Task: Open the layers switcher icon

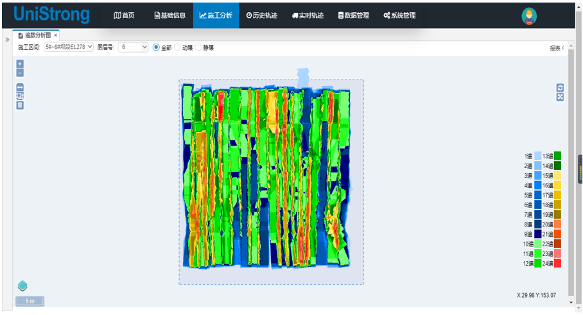Action: pos(22,285)
